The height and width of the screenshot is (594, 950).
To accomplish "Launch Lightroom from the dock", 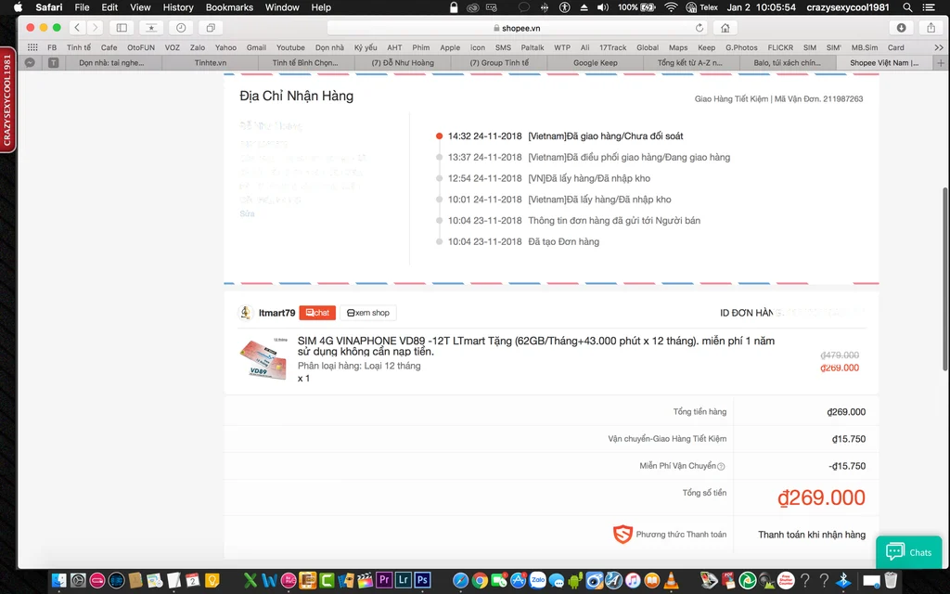I will tap(403, 580).
